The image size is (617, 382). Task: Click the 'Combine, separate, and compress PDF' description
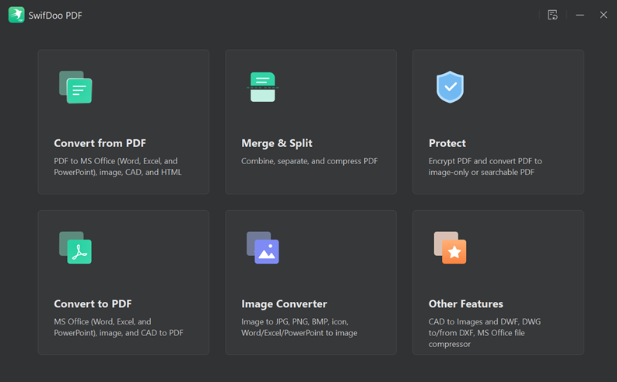pos(310,161)
